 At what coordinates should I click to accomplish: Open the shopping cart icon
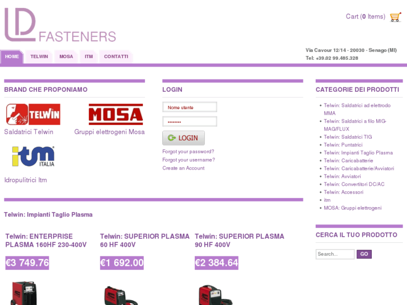pos(395,17)
